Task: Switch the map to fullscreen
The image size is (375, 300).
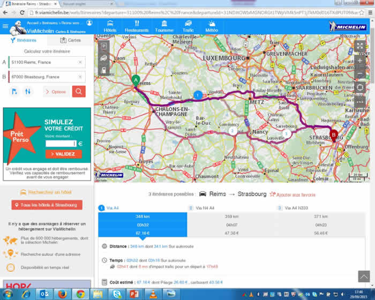Action: tap(361, 46)
